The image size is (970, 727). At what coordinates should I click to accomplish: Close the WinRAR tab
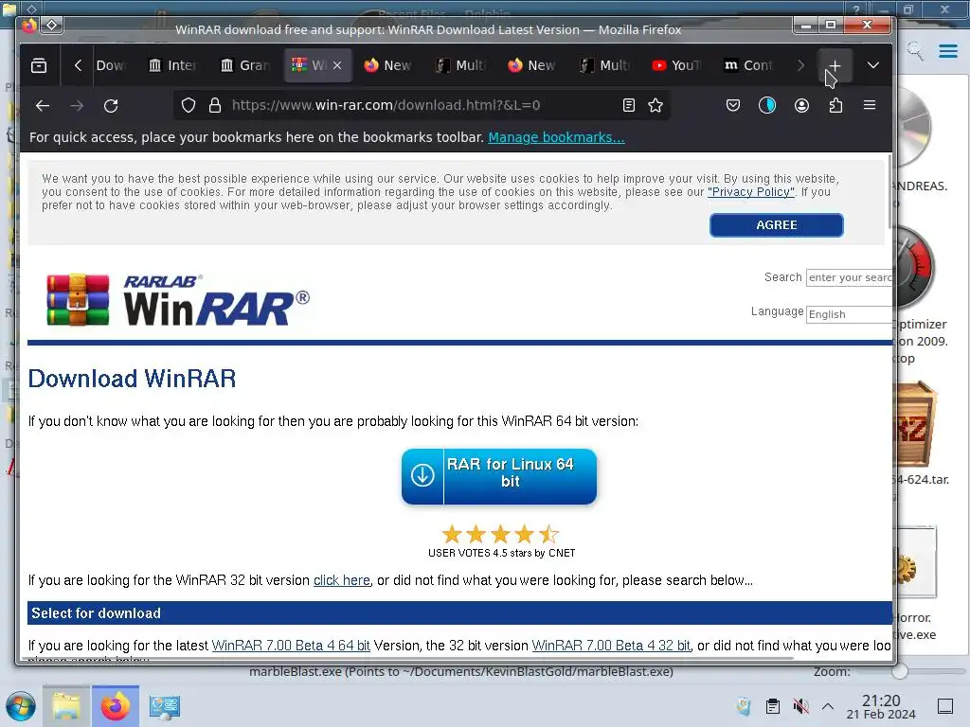[337, 65]
